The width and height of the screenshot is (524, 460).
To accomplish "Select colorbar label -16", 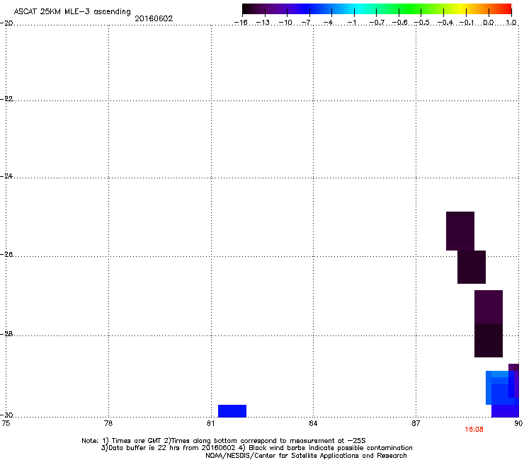I will [x=241, y=23].
